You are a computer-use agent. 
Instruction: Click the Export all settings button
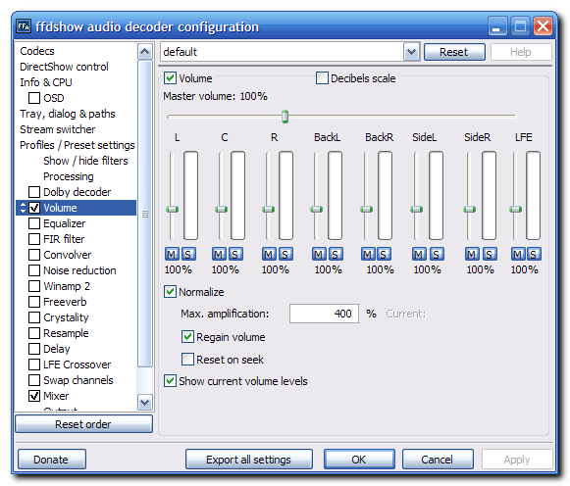(248, 460)
